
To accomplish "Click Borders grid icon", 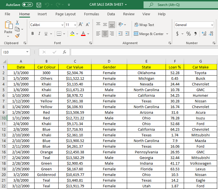I will pos(59,33).
